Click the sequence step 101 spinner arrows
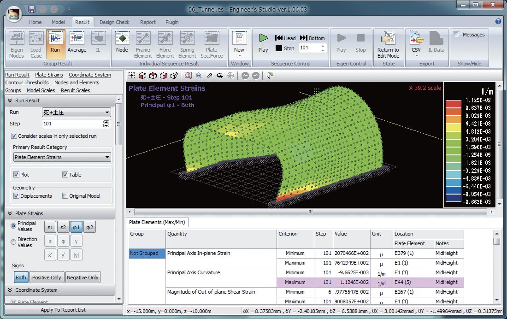507x319 pixels. click(x=323, y=48)
